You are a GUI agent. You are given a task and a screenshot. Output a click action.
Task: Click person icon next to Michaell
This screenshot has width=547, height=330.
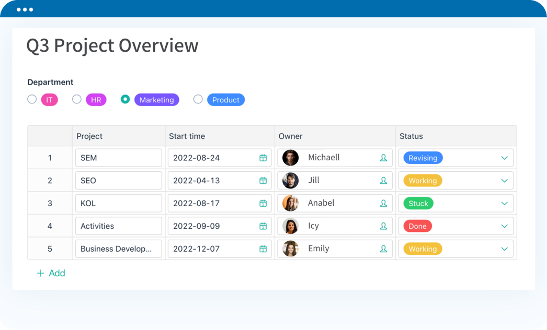pos(383,158)
